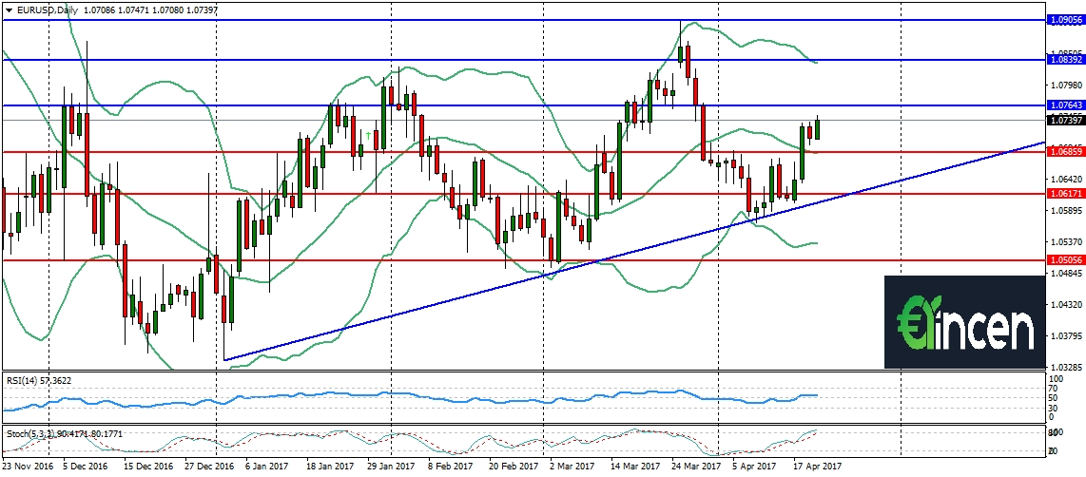This screenshot has height=477, width=1086.
Task: Click the 5 Dec 2016 date label
Action: tap(86, 467)
